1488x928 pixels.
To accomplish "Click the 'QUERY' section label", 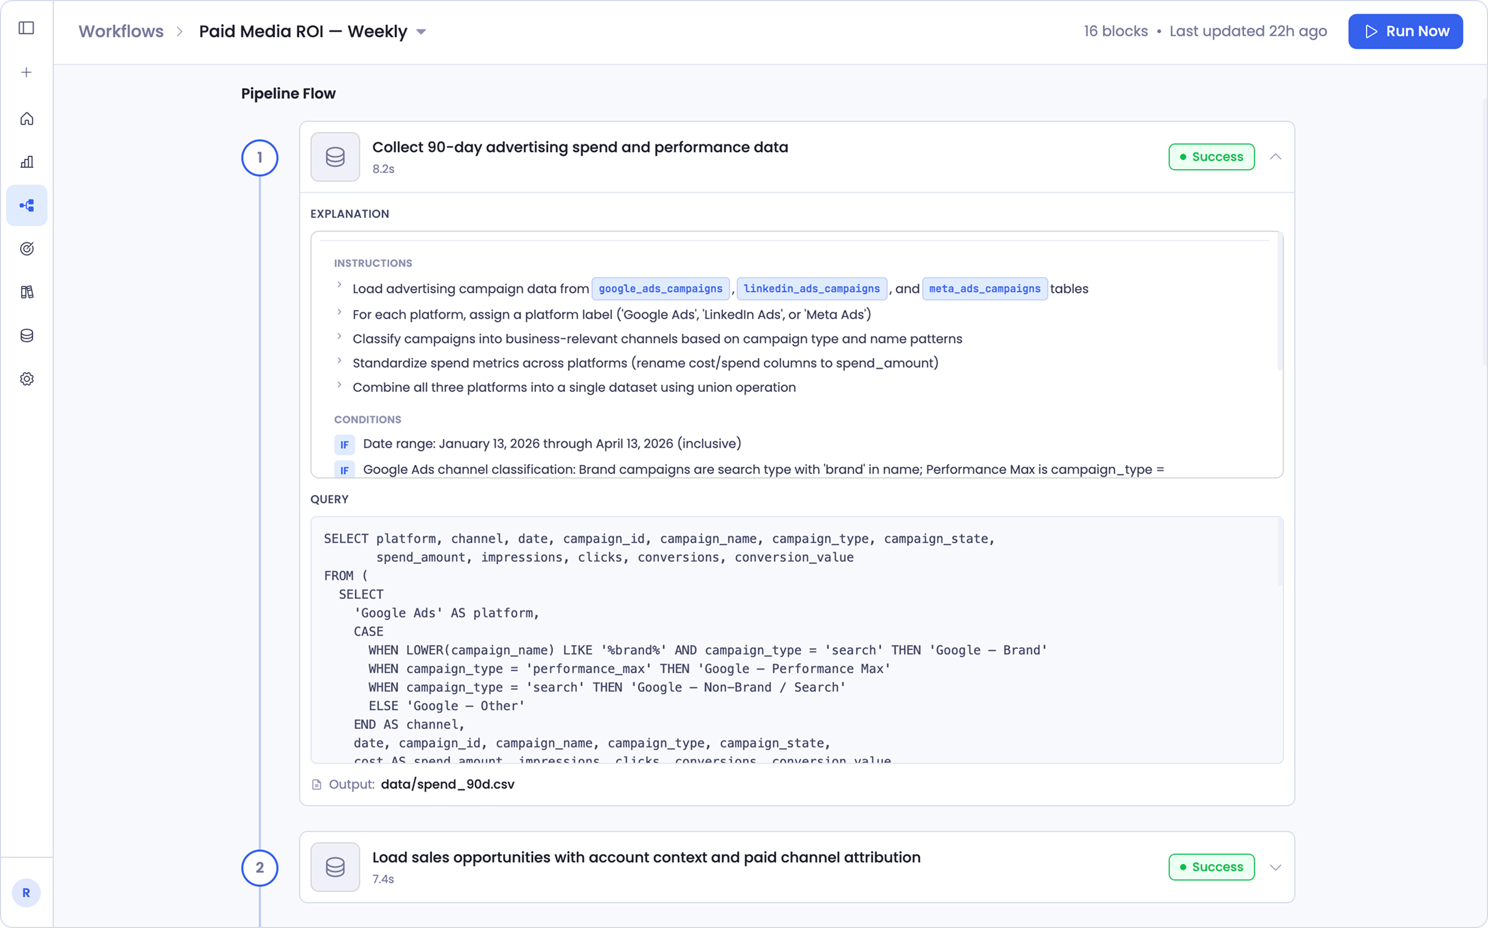I will pyautogui.click(x=329, y=500).
